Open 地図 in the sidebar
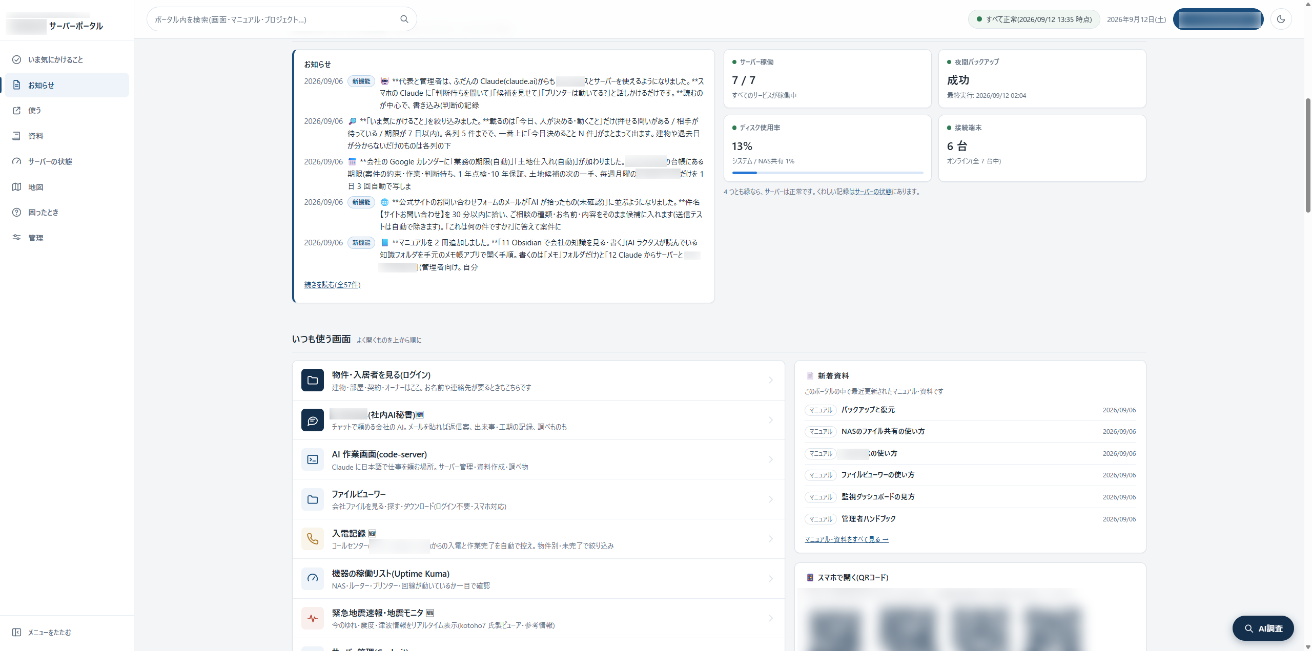1312x651 pixels. click(67, 187)
